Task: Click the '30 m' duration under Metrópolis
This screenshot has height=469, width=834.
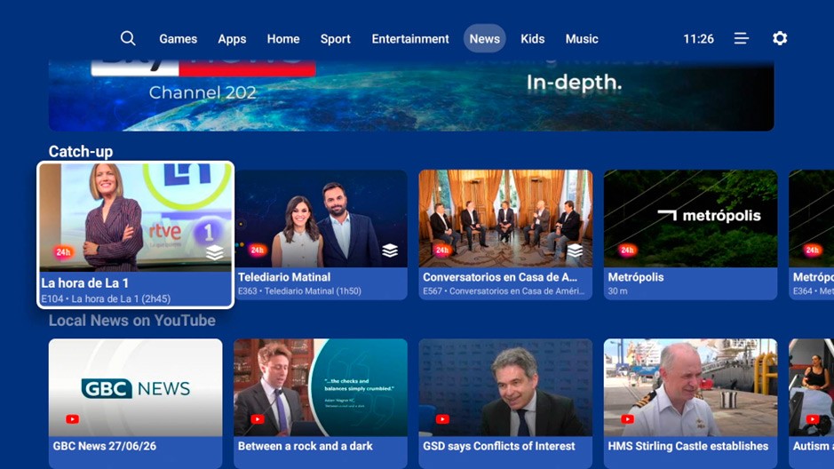Action: coord(617,290)
